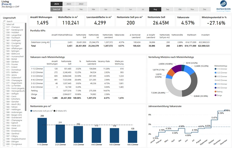Click the 1-1.5 Zimmer bar showing 288
The height and width of the screenshot is (148, 232).
pyautogui.click(x=42, y=130)
